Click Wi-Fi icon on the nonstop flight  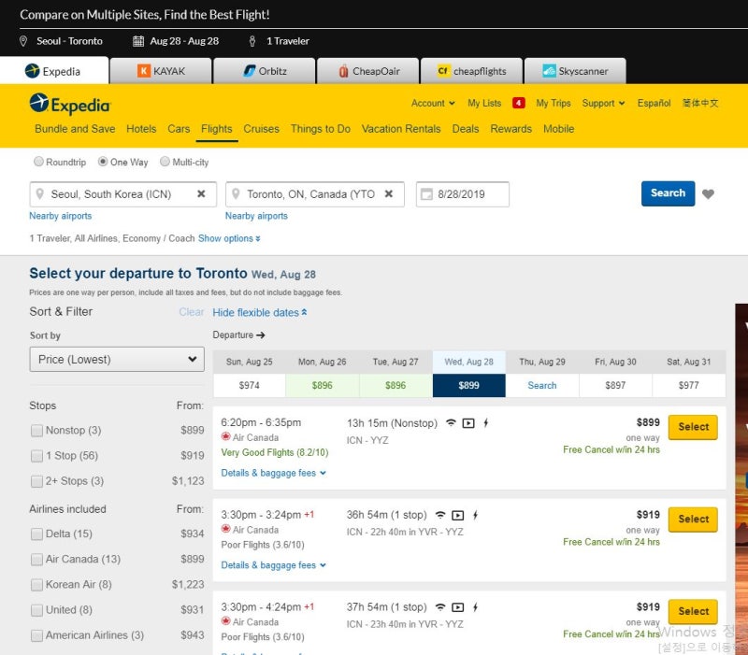click(451, 423)
